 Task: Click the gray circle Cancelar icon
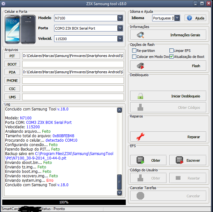tap(140, 196)
